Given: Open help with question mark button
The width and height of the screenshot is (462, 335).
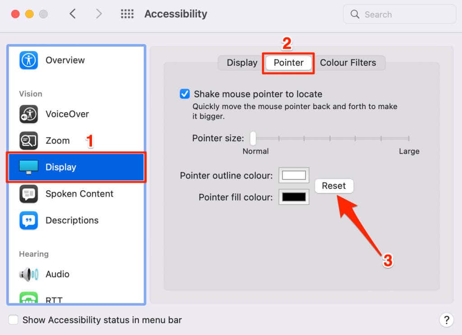Looking at the screenshot, I should click(446, 320).
